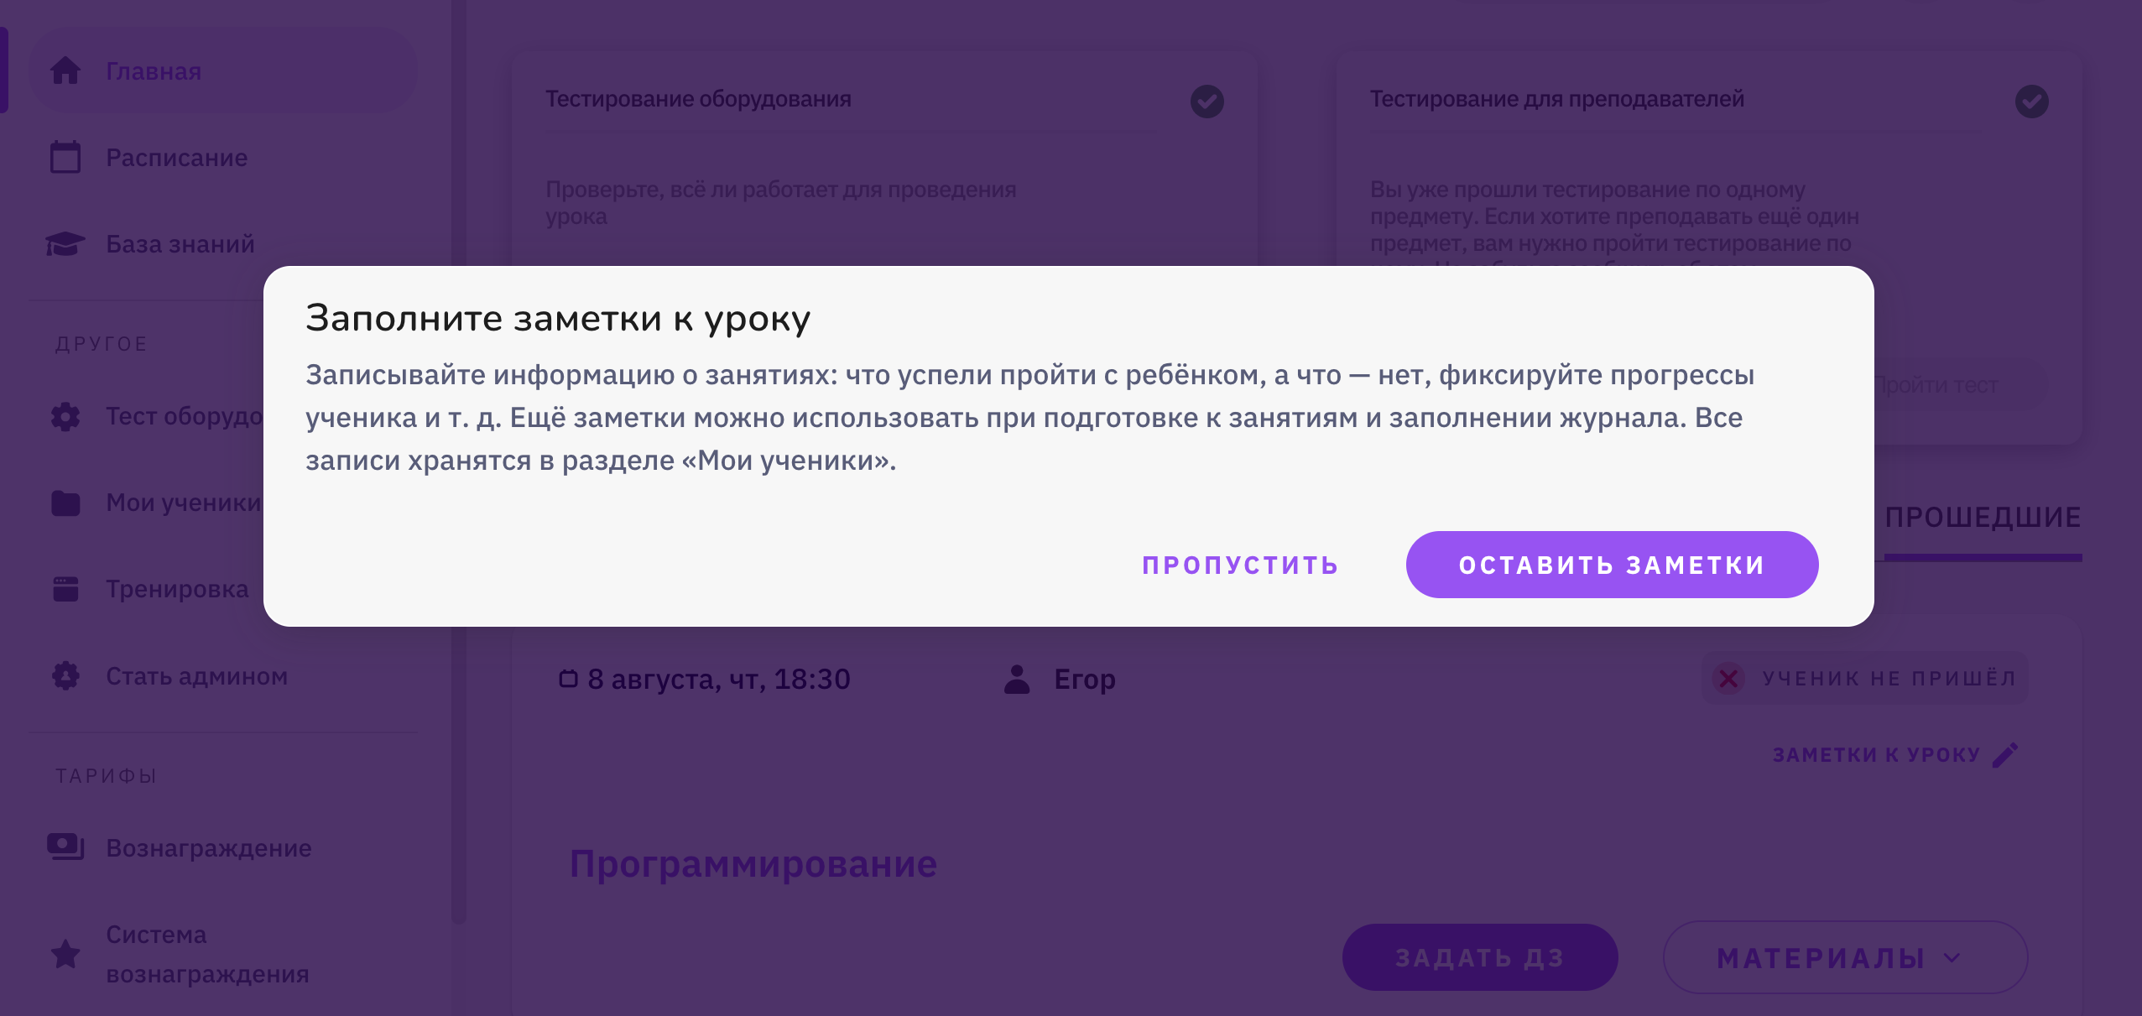Open the Главная menu item
This screenshot has width=2142, height=1016.
point(223,70)
